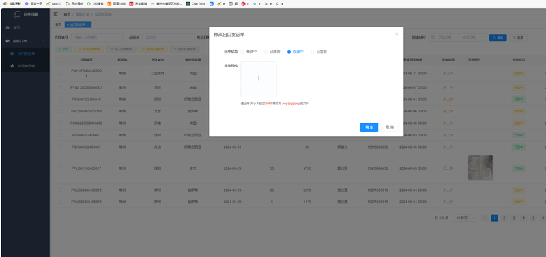This screenshot has width=546, height=257.
Task: Open the 360搜索 bookmark
Action: [x=96, y=4]
